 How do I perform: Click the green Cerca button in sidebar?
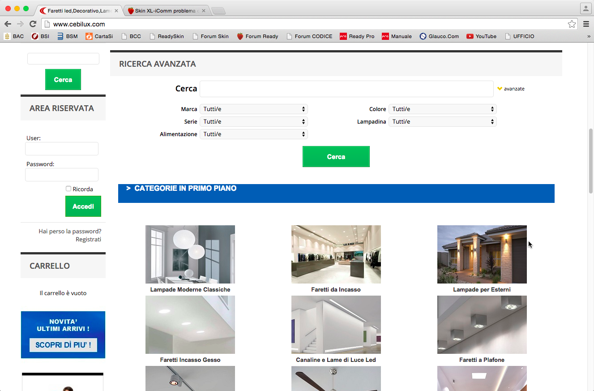click(63, 80)
